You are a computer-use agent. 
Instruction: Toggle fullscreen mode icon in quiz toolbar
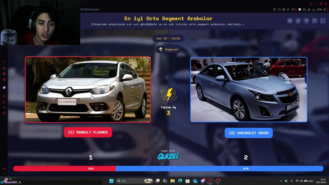[323, 21]
